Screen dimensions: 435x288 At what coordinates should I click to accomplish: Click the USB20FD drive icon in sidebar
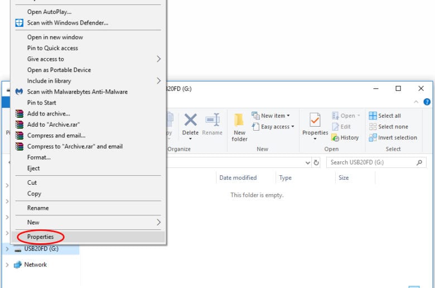[x=18, y=249]
